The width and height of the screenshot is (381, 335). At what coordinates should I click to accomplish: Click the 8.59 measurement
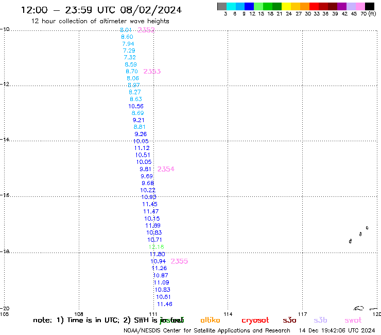[131, 64]
